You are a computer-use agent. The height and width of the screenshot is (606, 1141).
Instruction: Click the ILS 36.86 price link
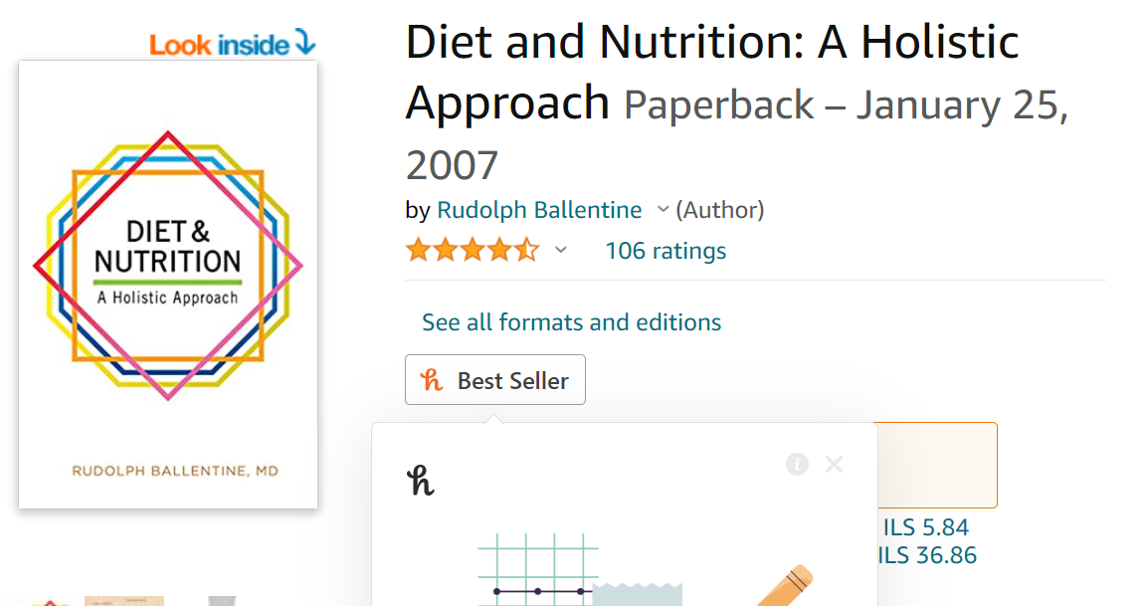(x=928, y=555)
